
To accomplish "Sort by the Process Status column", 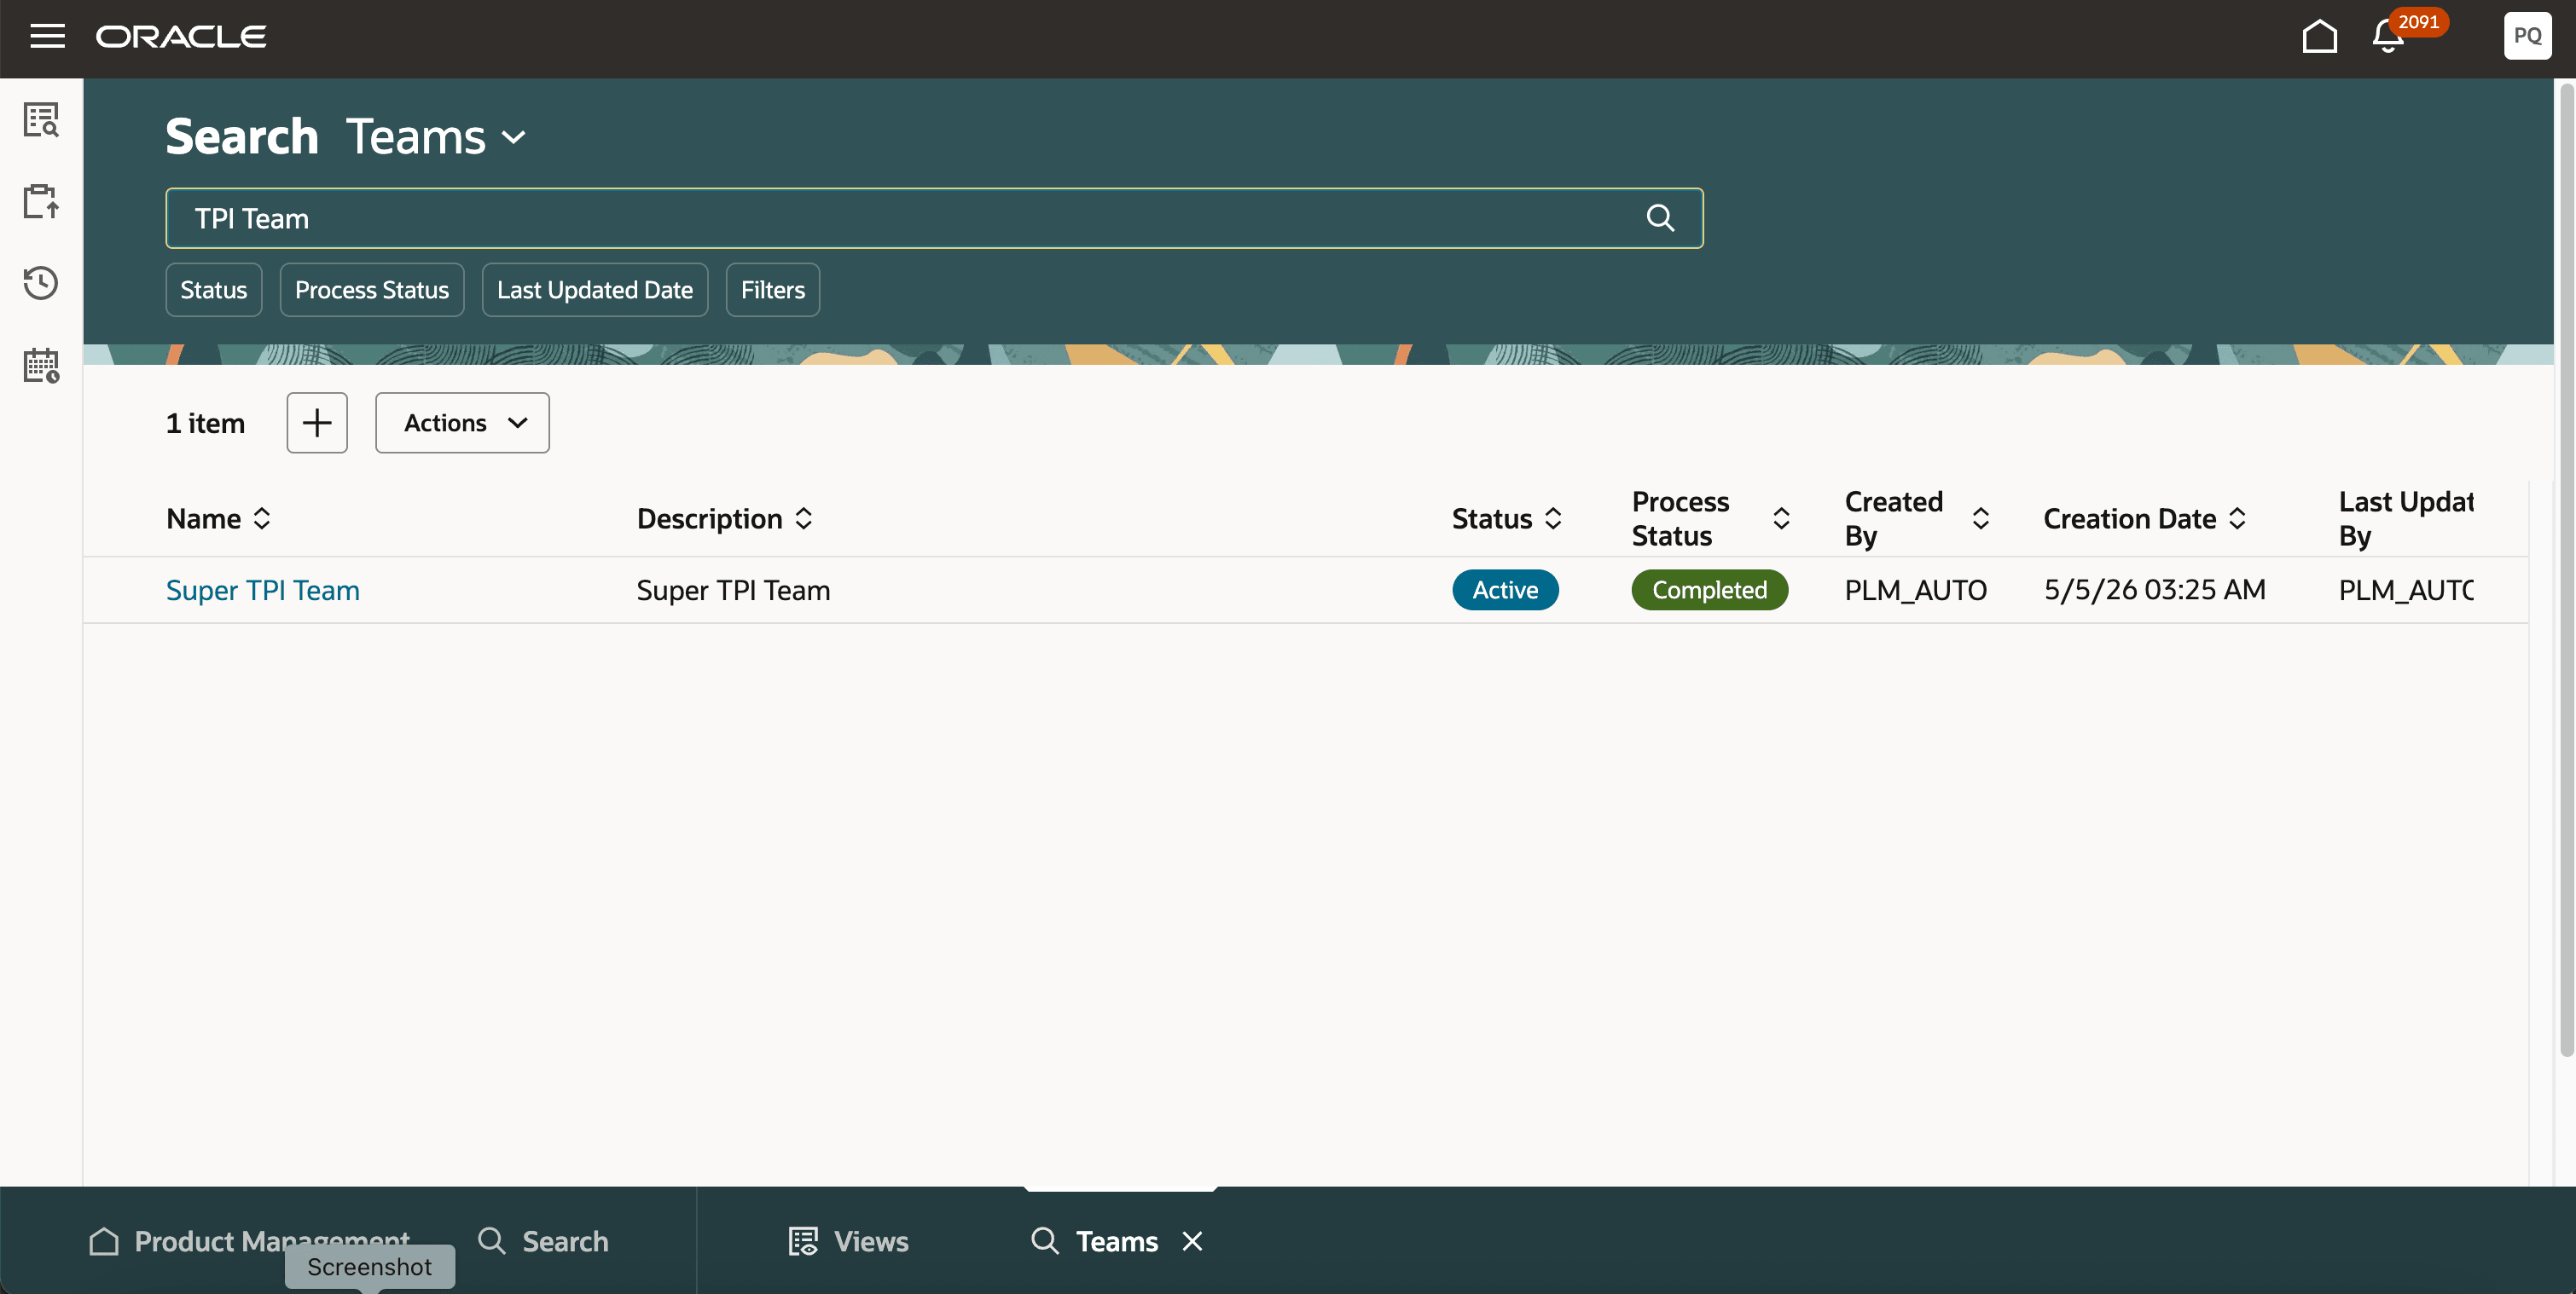I will tap(1781, 518).
